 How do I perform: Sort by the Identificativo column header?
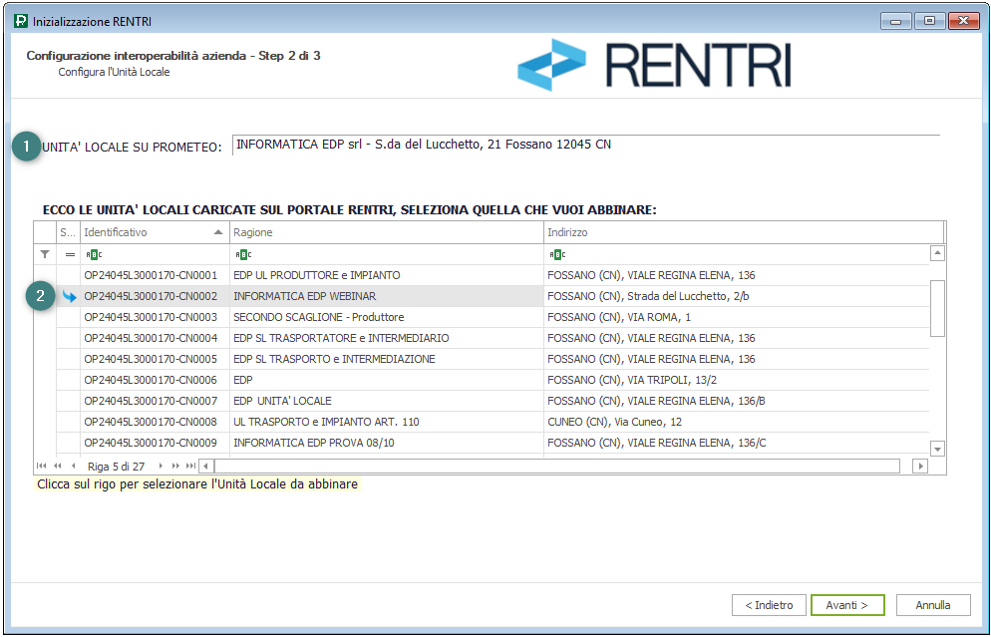tap(150, 232)
